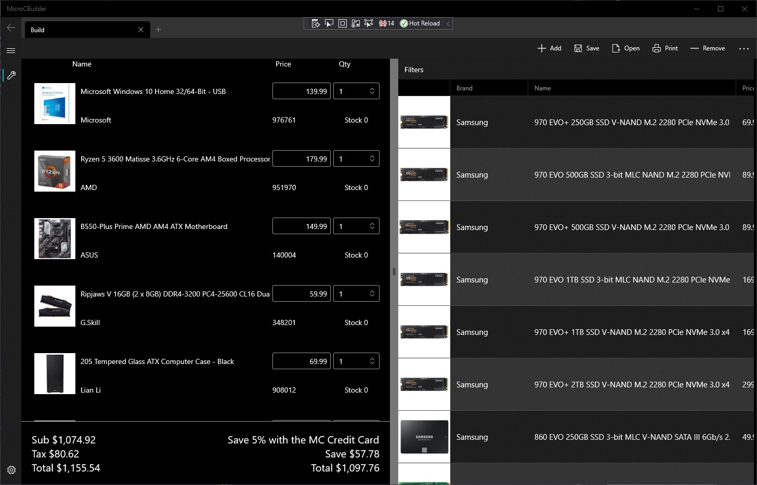Edit the Ryzen 5 3600 price field

click(302, 158)
